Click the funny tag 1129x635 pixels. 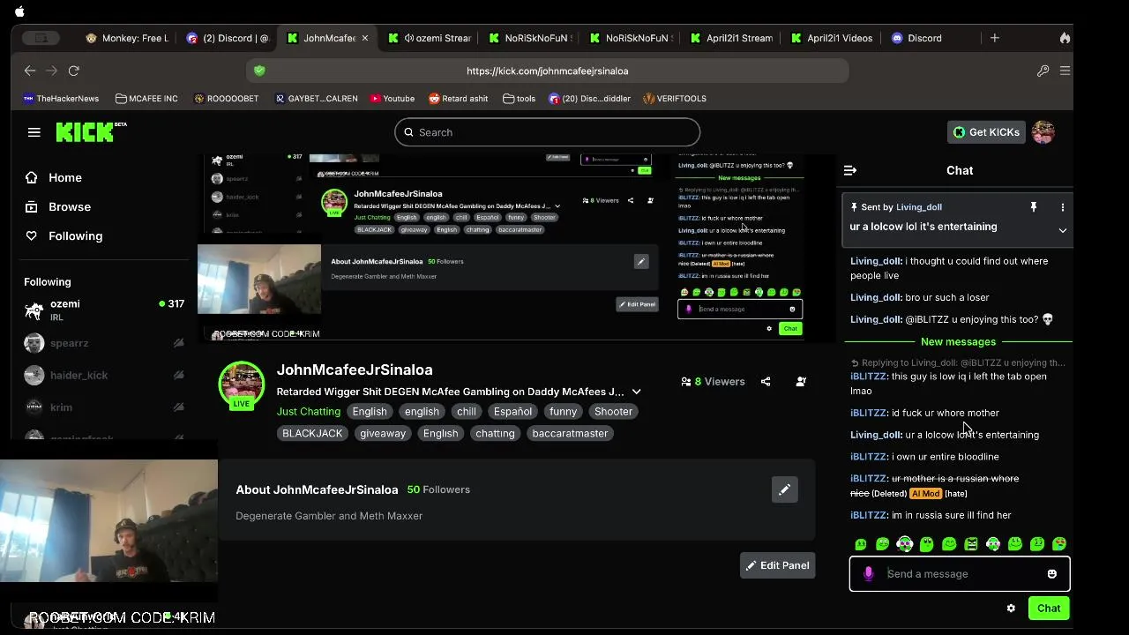coord(563,412)
